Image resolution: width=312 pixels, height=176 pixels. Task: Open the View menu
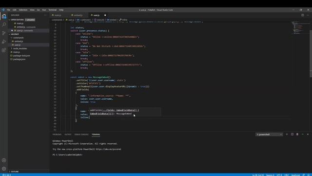click(32, 10)
